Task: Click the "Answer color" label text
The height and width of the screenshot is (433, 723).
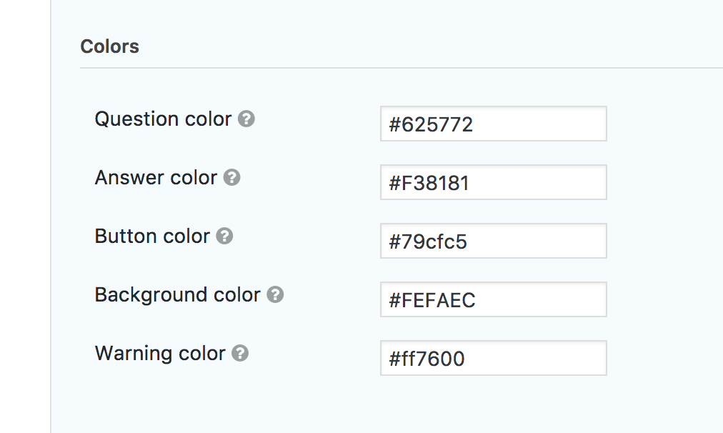Action: [156, 178]
